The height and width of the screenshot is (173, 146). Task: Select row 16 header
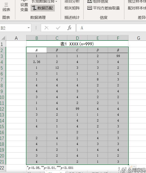[3, 132]
